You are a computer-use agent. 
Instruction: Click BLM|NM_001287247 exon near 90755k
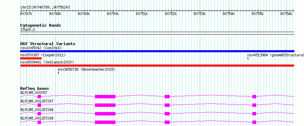(x=254, y=105)
